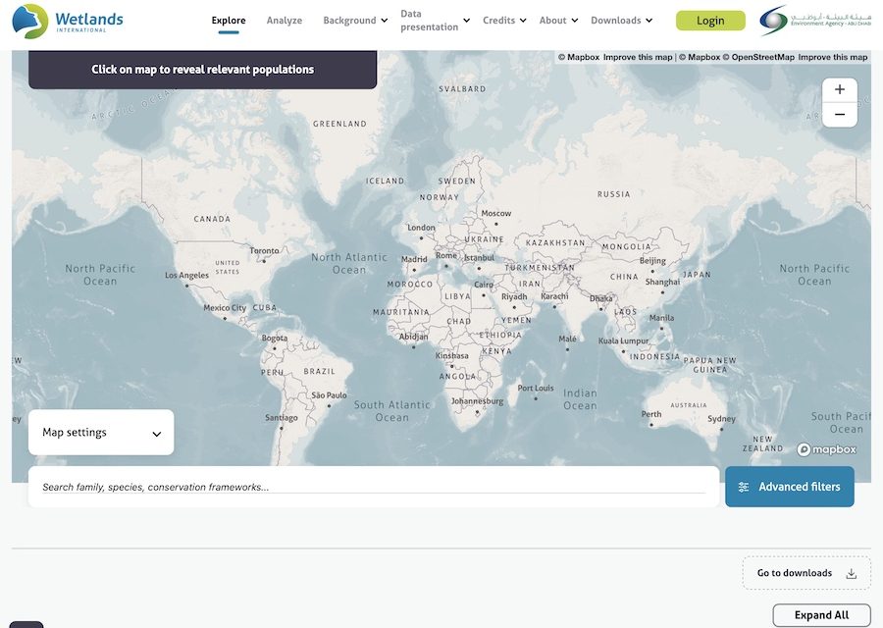Zoom out using the minus map control

click(x=839, y=114)
